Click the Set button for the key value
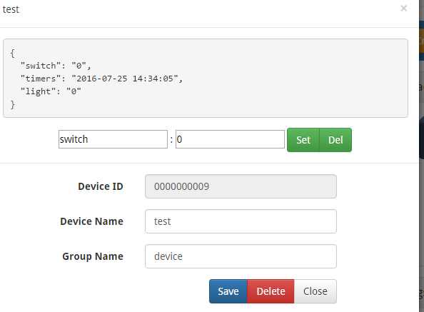424x312 pixels. click(303, 140)
